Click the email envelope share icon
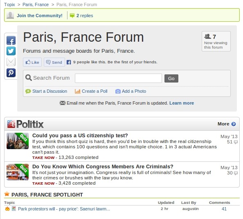This screenshot has width=243, height=219. click(x=11, y=62)
